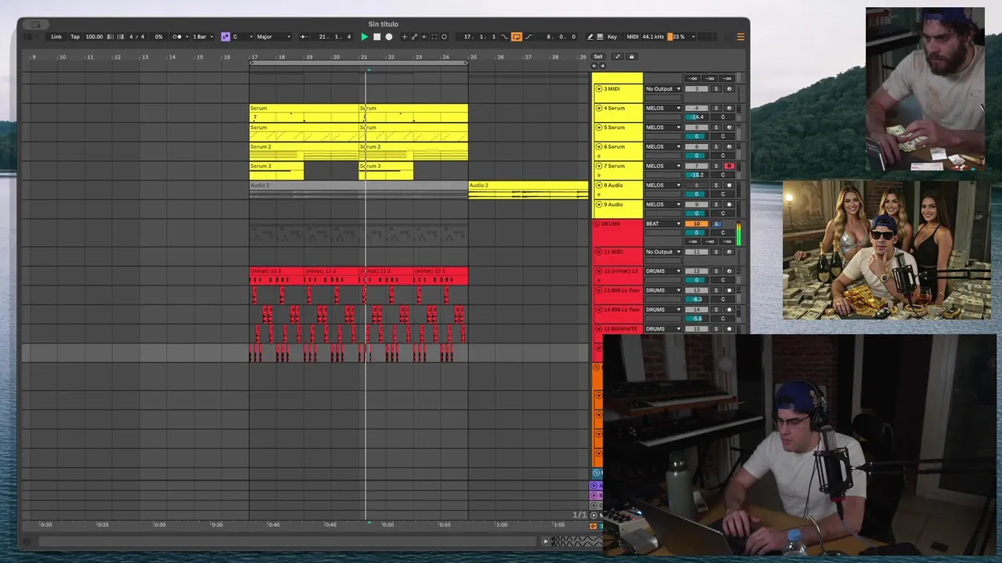Toggle the Draw Mode pencil icon
The width and height of the screenshot is (1002, 563).
point(589,37)
